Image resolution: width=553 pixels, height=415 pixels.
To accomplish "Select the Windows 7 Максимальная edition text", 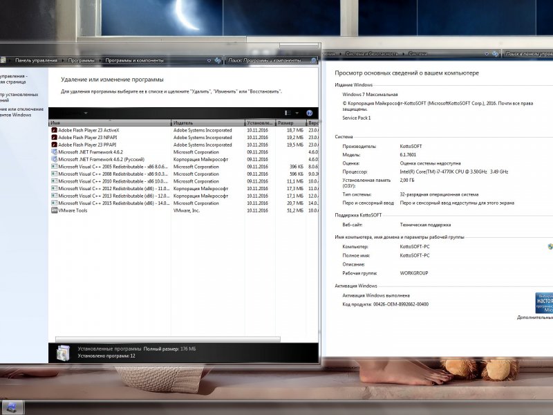I will 370,95.
